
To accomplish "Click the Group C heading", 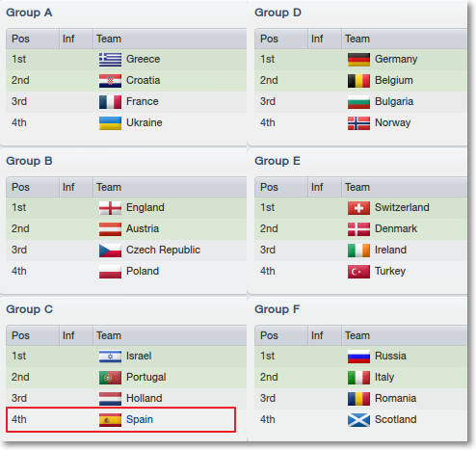I will tap(29, 309).
